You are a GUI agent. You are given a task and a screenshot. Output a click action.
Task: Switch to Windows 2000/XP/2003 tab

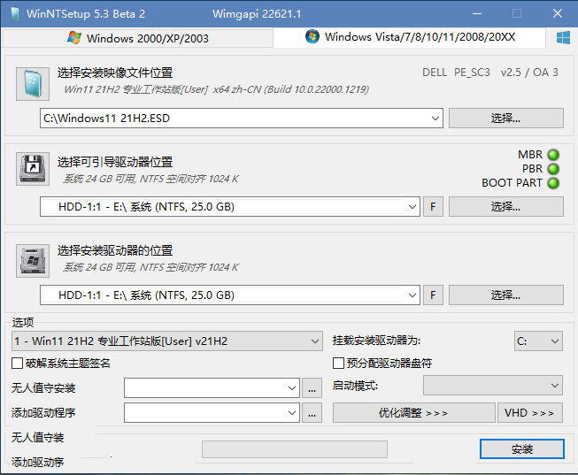[138, 38]
